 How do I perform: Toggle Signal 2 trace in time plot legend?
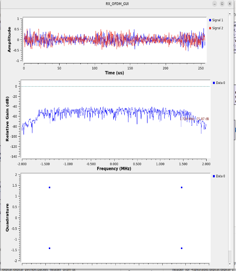(x=219, y=28)
